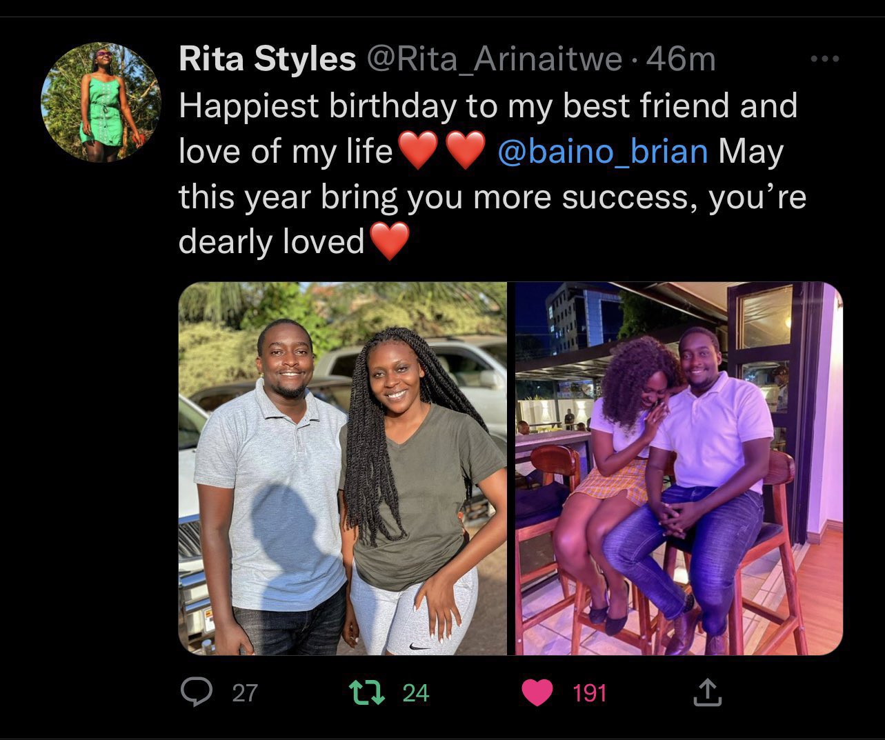Click the display name Rita Styles

coord(267,59)
